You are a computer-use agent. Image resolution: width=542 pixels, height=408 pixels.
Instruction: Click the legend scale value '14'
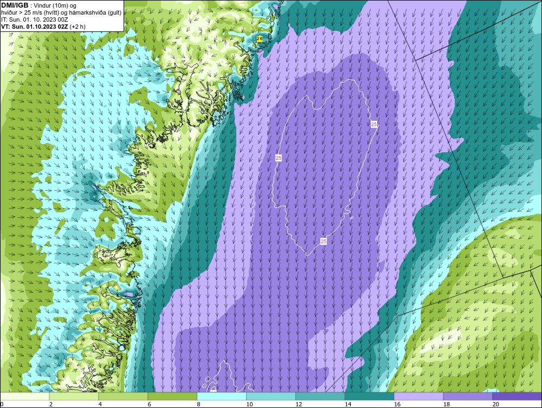pyautogui.click(x=348, y=404)
